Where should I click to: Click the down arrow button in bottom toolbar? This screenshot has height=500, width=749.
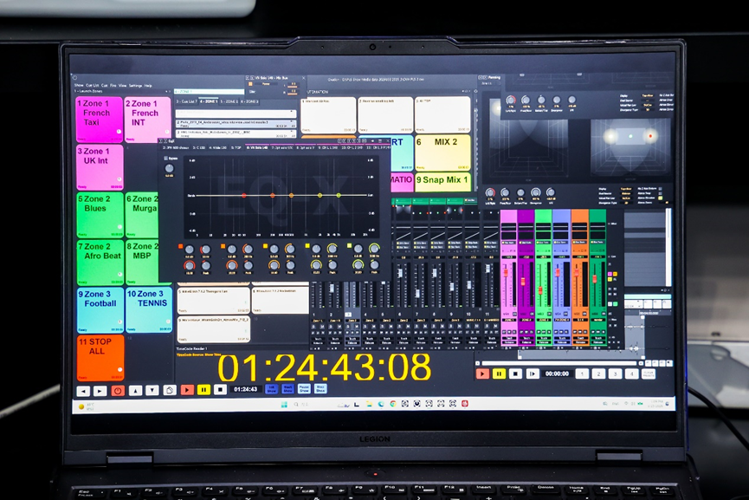[x=152, y=391]
